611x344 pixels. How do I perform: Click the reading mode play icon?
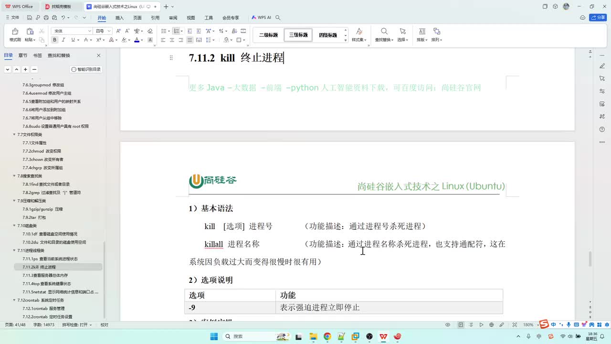click(481, 325)
